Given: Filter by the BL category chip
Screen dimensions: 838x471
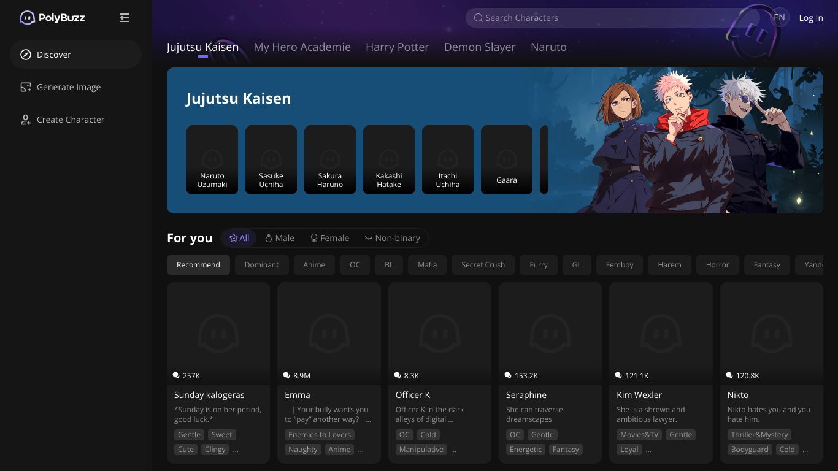Looking at the screenshot, I should click(389, 265).
